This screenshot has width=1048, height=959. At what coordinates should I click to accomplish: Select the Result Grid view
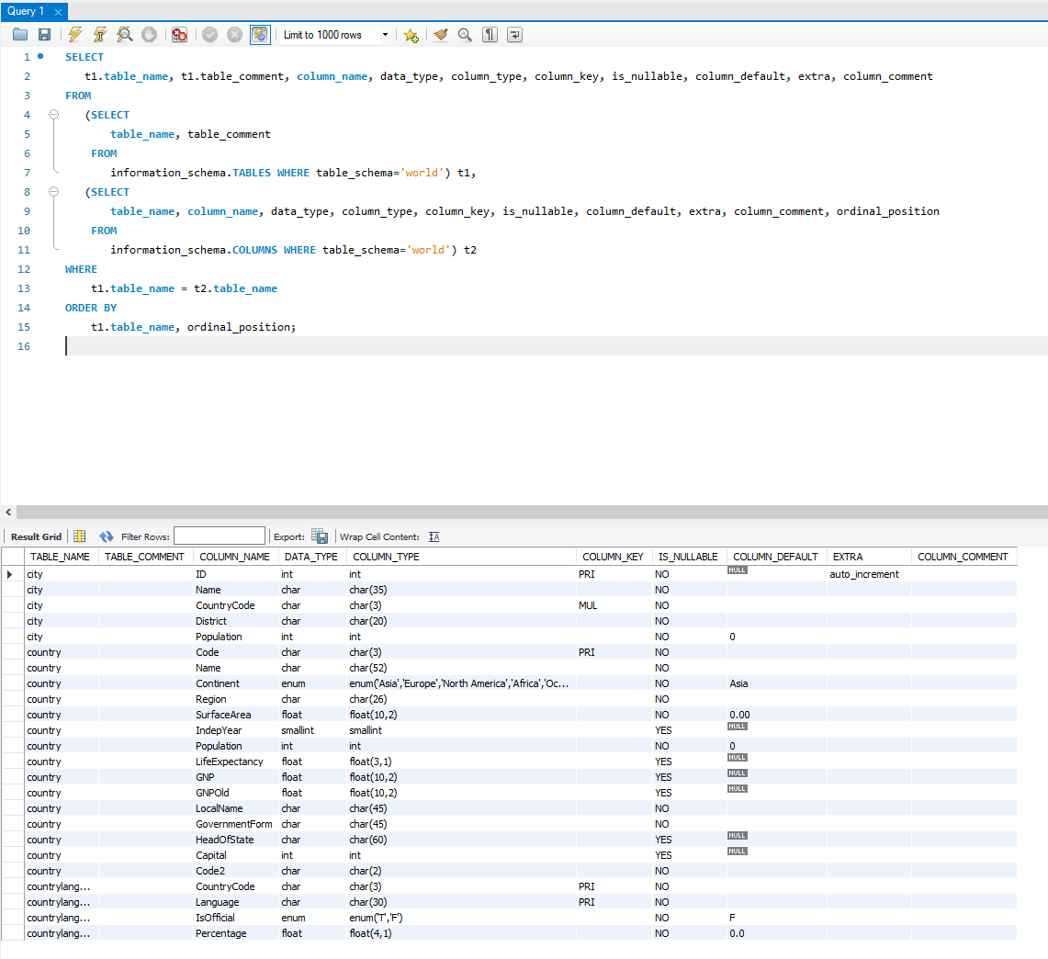36,536
